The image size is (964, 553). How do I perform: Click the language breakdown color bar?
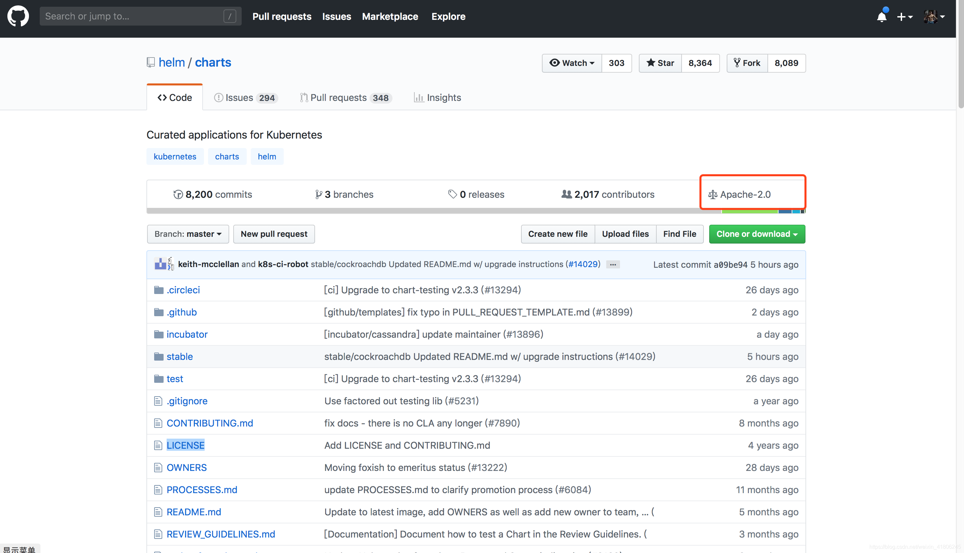[x=476, y=211]
